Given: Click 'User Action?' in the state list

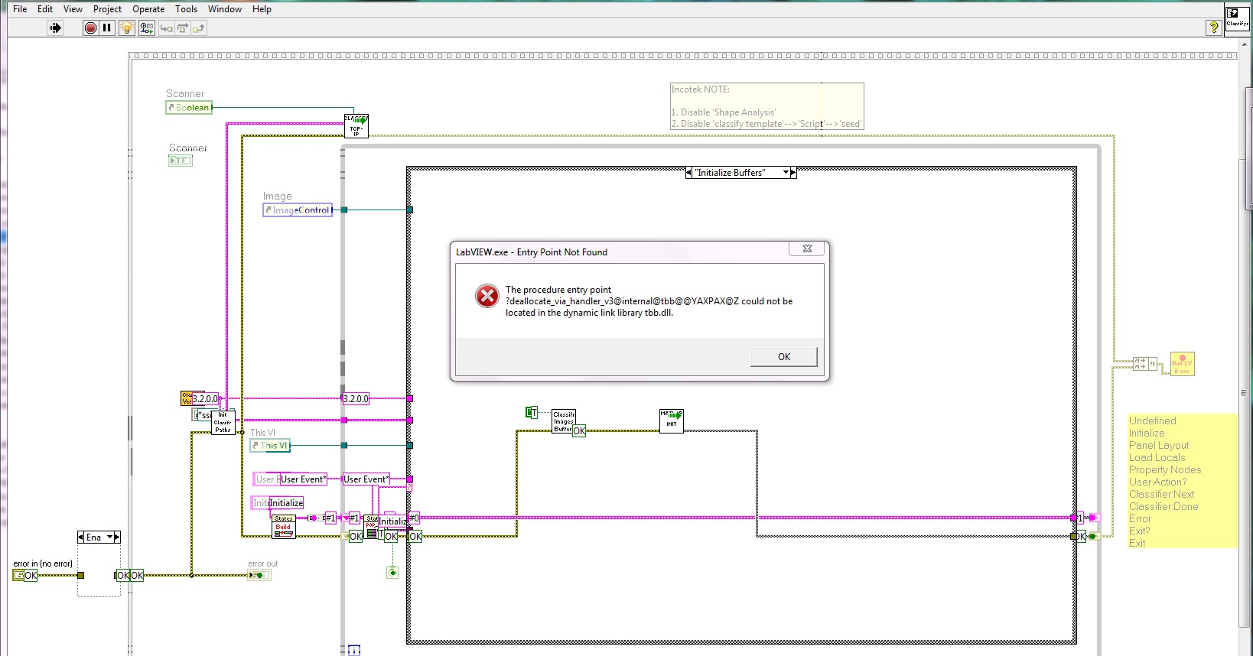Looking at the screenshot, I should tap(1158, 482).
